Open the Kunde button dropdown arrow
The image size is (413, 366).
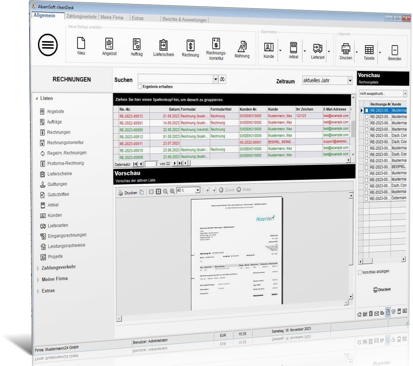tap(280, 50)
